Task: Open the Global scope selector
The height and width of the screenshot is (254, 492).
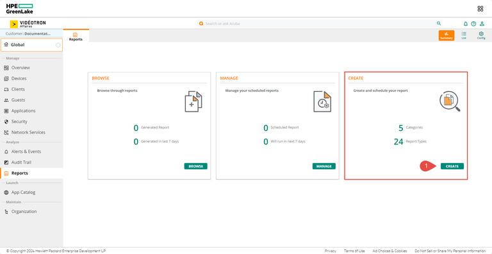Action: pyautogui.click(x=31, y=45)
